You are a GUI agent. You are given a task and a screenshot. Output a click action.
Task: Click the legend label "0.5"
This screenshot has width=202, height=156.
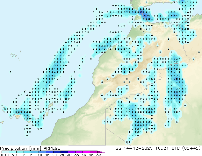pyautogui.click(x=11, y=155)
